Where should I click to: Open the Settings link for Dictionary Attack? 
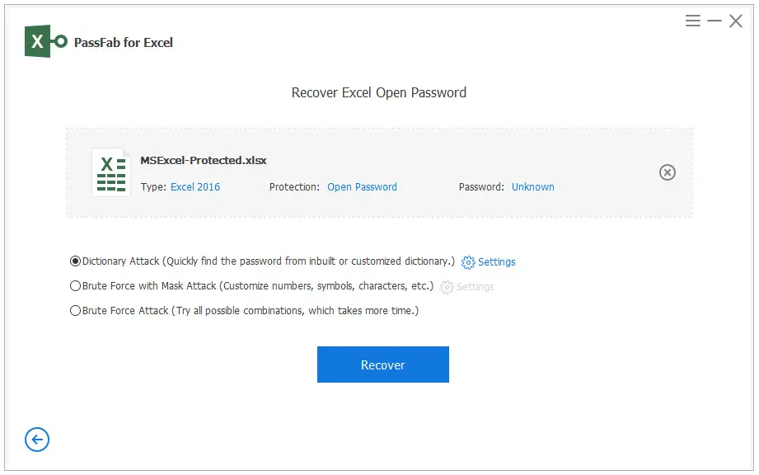pos(497,262)
